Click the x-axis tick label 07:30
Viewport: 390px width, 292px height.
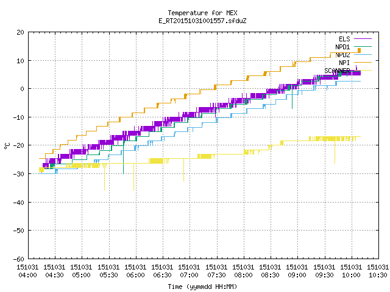point(216,275)
